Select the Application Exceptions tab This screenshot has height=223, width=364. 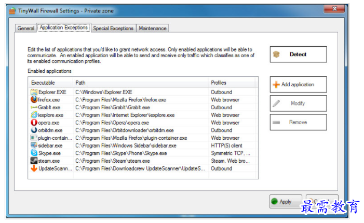click(x=63, y=28)
